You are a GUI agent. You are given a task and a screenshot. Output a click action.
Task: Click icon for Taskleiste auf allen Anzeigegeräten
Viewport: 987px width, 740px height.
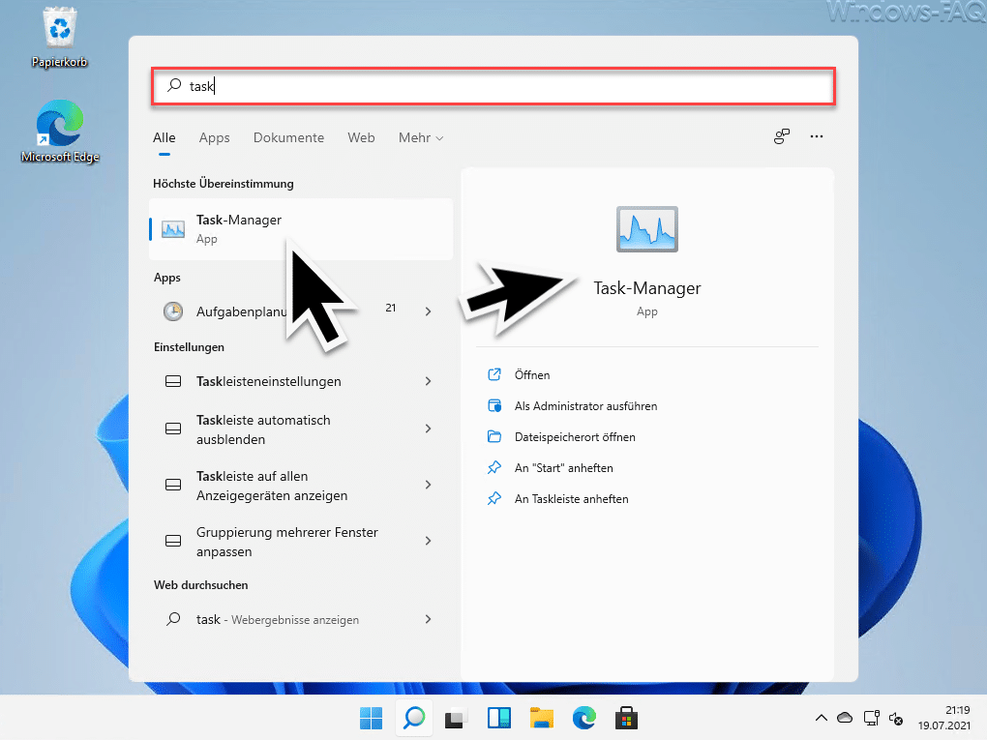pos(173,485)
